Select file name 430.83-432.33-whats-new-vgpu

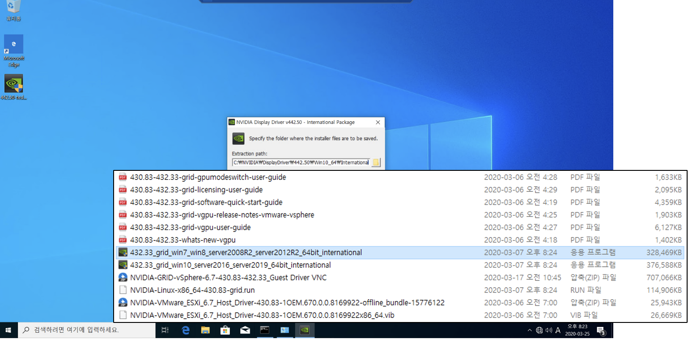coord(183,240)
